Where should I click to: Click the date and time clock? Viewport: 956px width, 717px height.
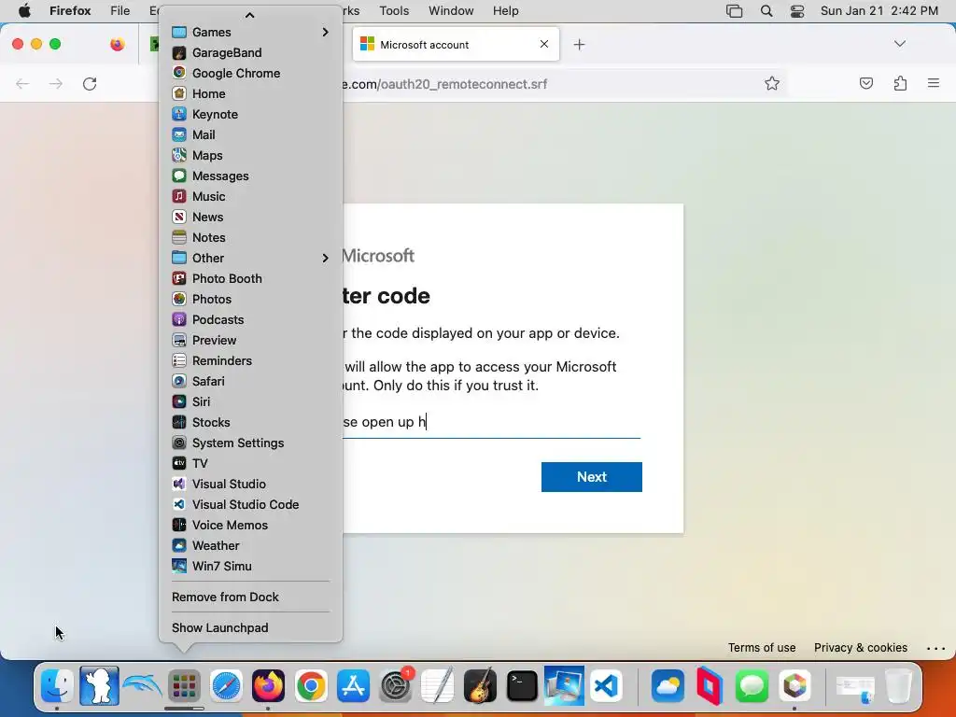coord(879,11)
